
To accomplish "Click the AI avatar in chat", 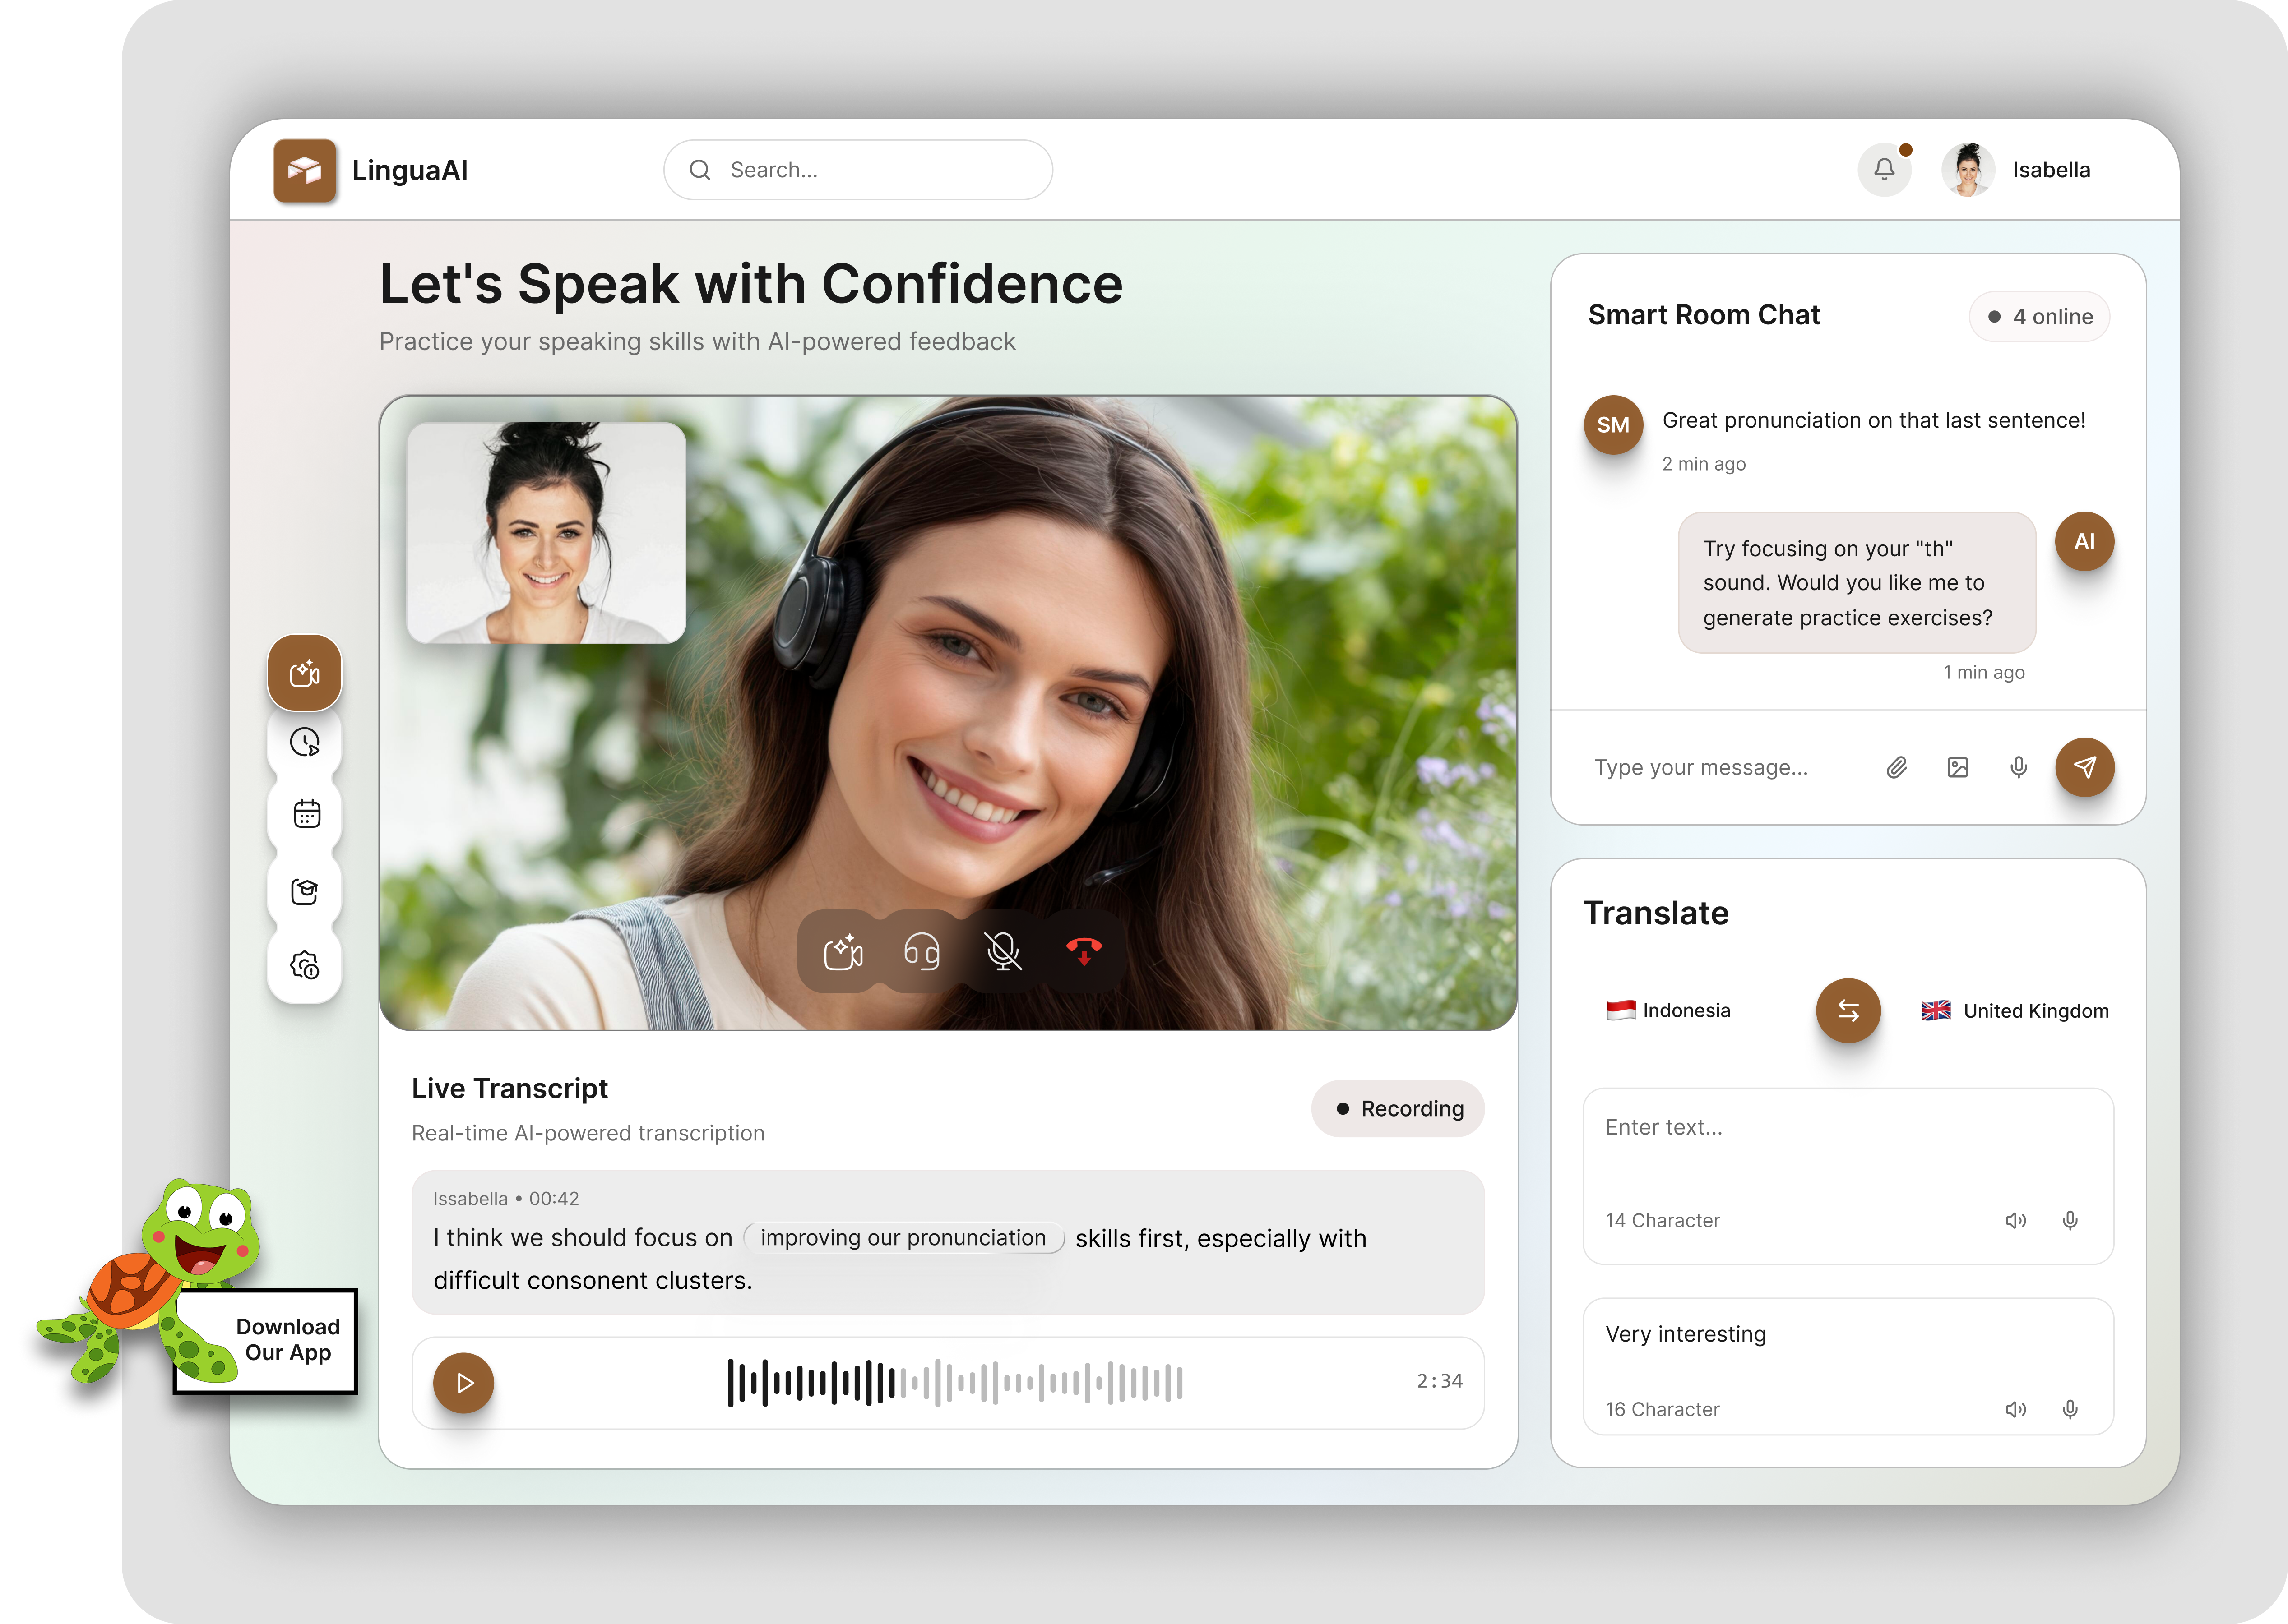I will [x=2085, y=541].
